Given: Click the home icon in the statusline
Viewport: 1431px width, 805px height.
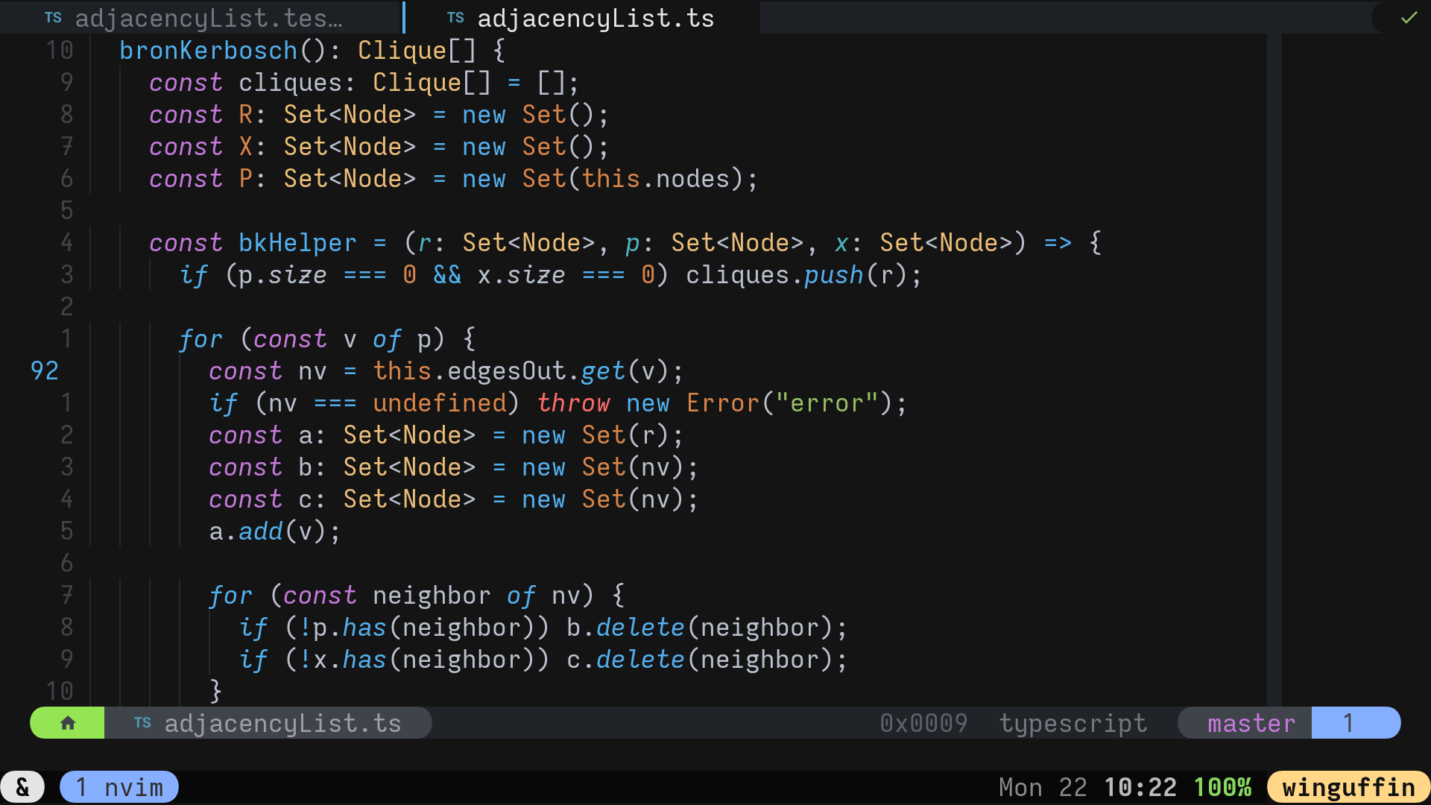Looking at the screenshot, I should [x=67, y=723].
